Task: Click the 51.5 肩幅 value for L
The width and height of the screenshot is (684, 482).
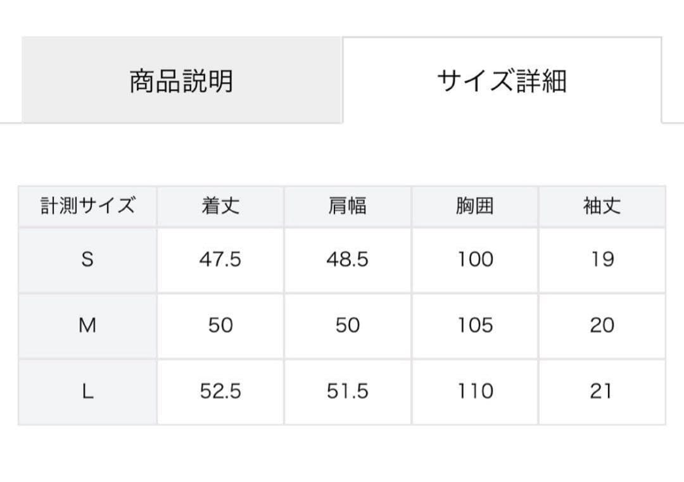Action: click(x=348, y=392)
